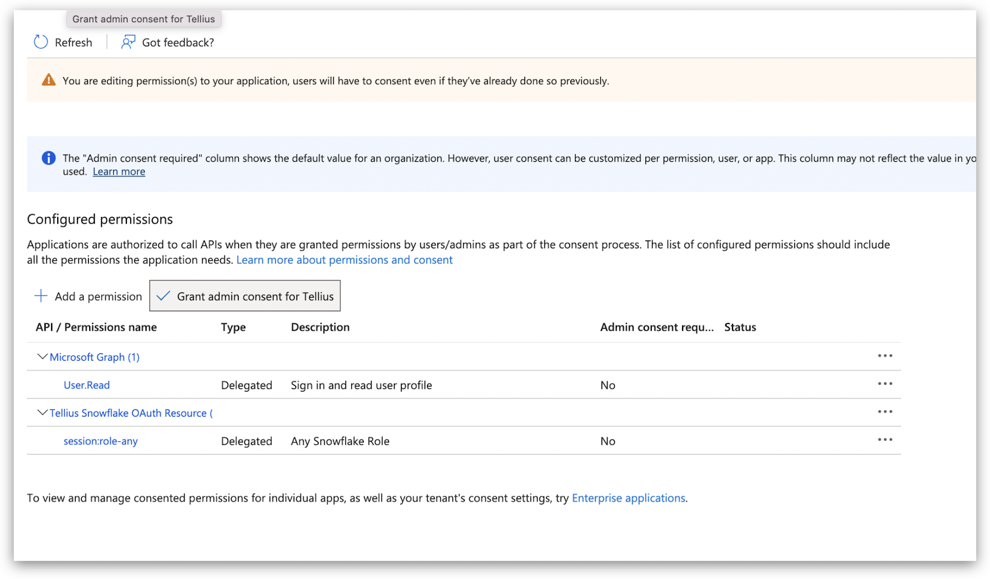Image resolution: width=990 pixels, height=579 pixels.
Task: Click the plus icon for Add a permission
Action: click(41, 296)
